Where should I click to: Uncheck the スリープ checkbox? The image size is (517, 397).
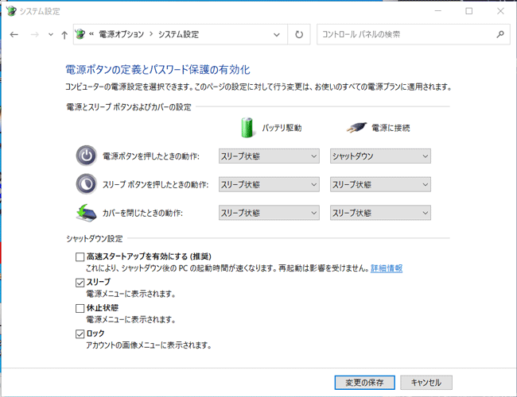click(x=80, y=283)
